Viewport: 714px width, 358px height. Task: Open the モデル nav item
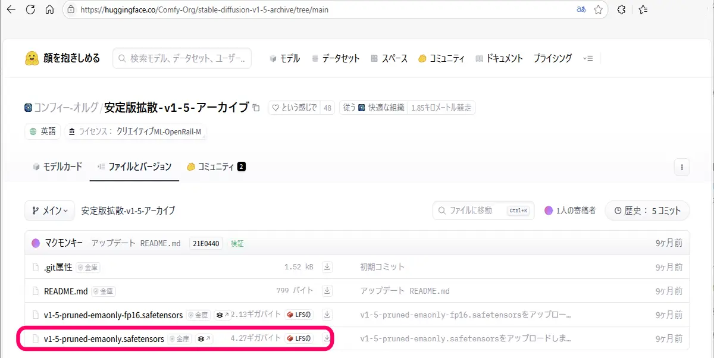(284, 58)
